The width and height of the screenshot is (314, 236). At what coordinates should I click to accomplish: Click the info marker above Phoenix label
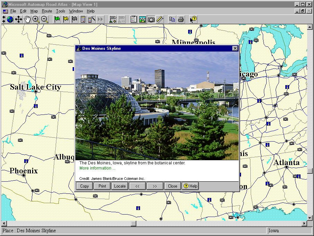[26, 161]
